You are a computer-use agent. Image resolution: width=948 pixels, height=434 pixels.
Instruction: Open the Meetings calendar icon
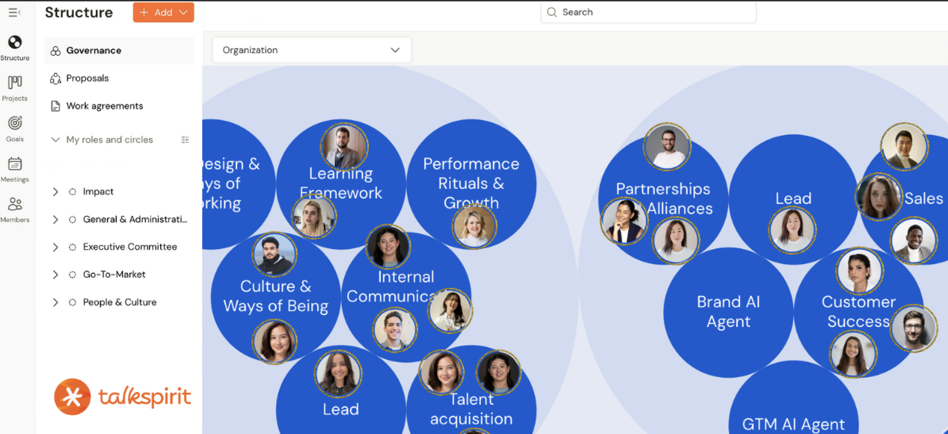tap(15, 164)
